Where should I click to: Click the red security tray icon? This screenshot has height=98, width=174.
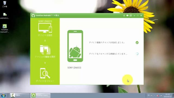point(158,96)
